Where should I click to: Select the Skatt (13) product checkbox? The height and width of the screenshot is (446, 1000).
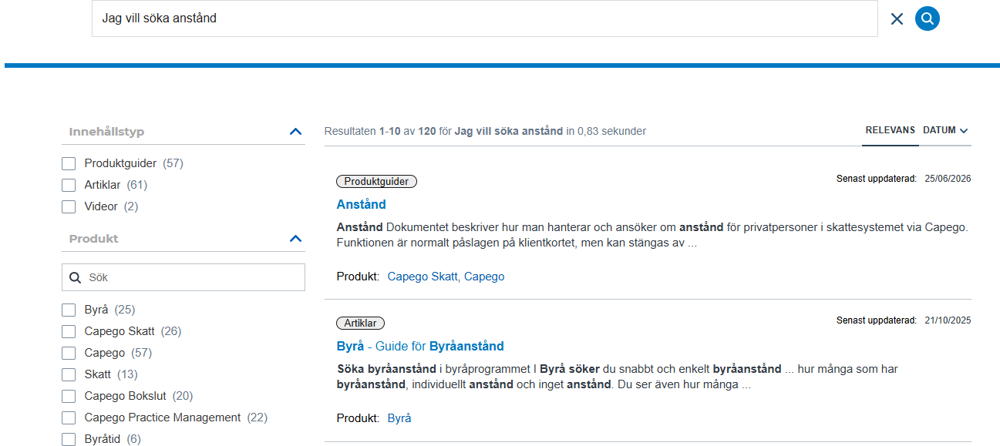pos(69,374)
